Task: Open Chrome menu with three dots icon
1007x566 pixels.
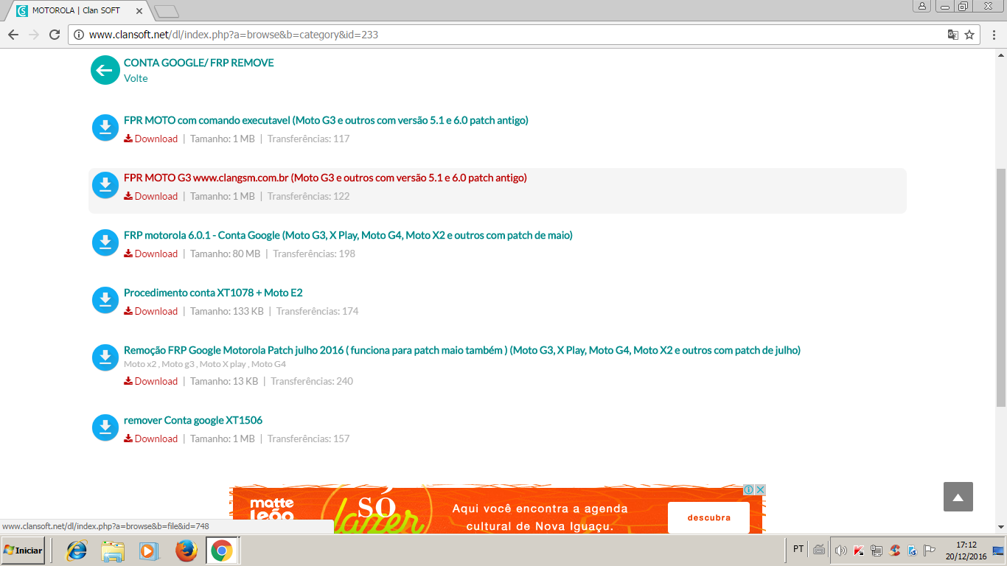Action: pyautogui.click(x=994, y=35)
